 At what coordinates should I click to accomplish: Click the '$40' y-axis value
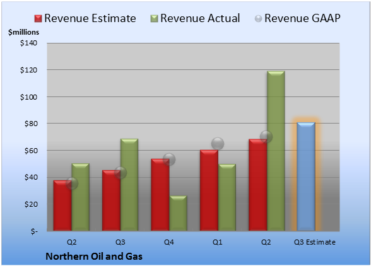(x=31, y=177)
